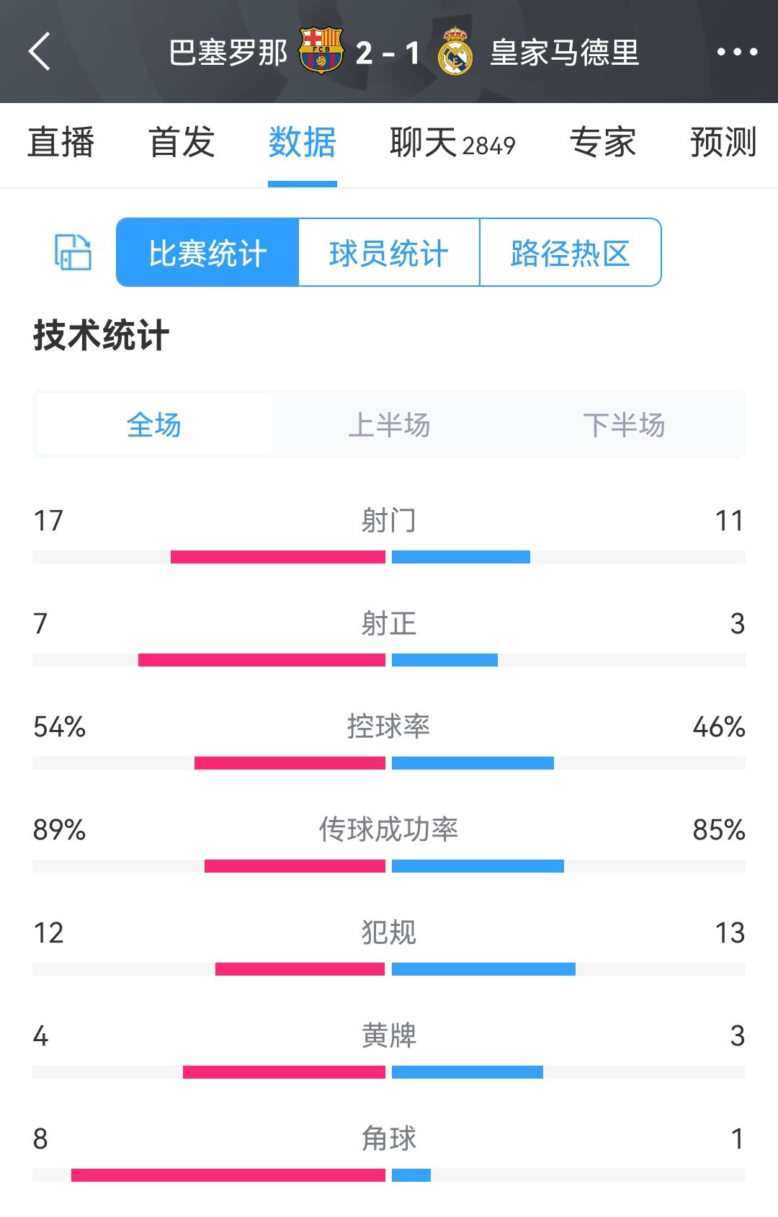Select the 比赛统计 segment button

click(x=207, y=253)
